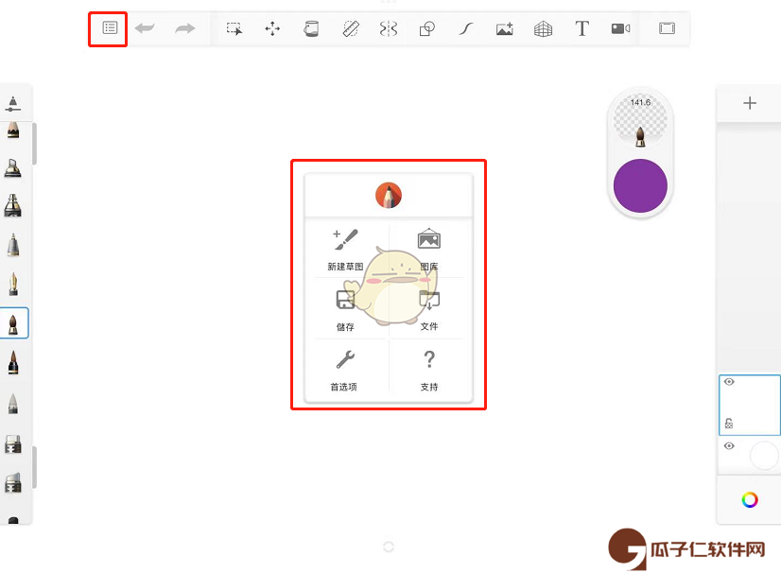
Task: Select the chisel-tip marker brush
Action: pos(13,168)
